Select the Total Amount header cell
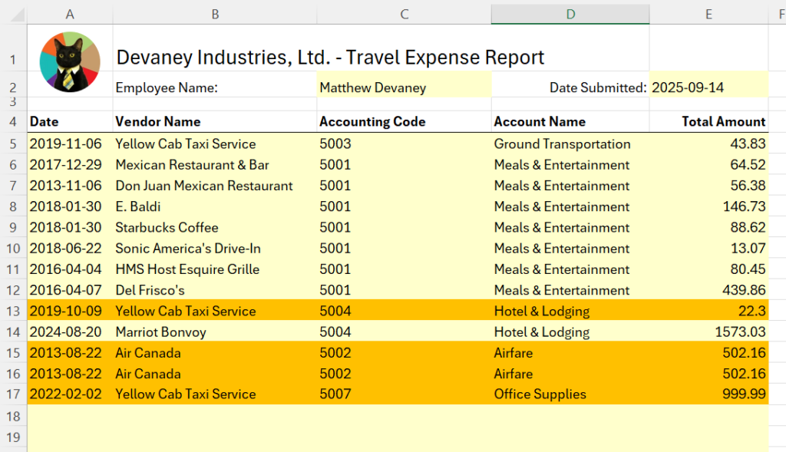The width and height of the screenshot is (786, 452). [708, 121]
